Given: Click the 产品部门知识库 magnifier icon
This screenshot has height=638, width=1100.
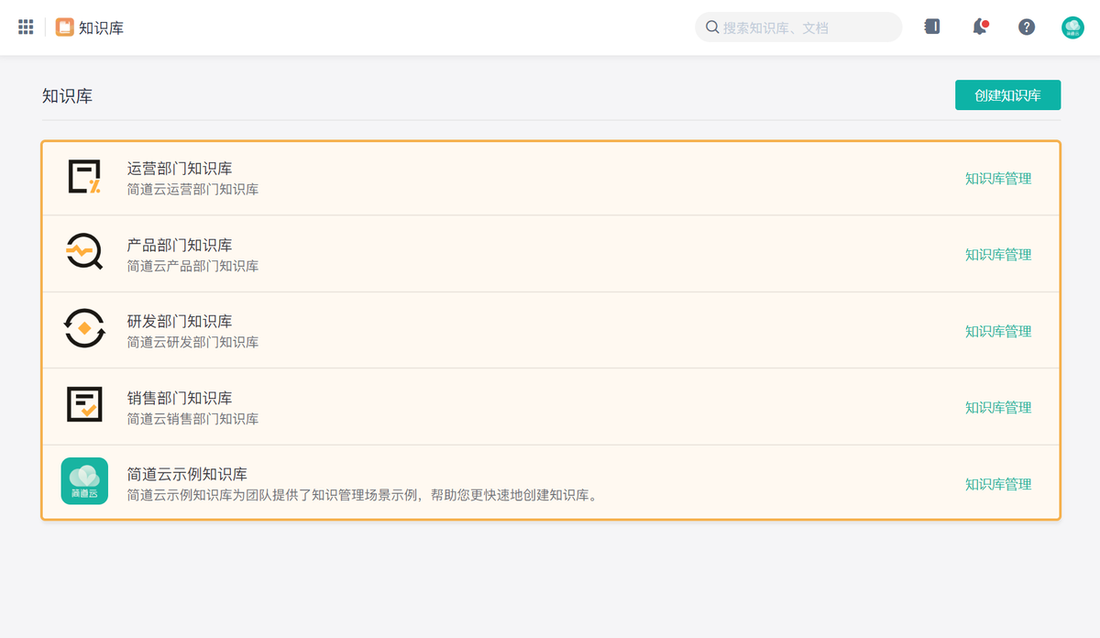Looking at the screenshot, I should pos(84,252).
